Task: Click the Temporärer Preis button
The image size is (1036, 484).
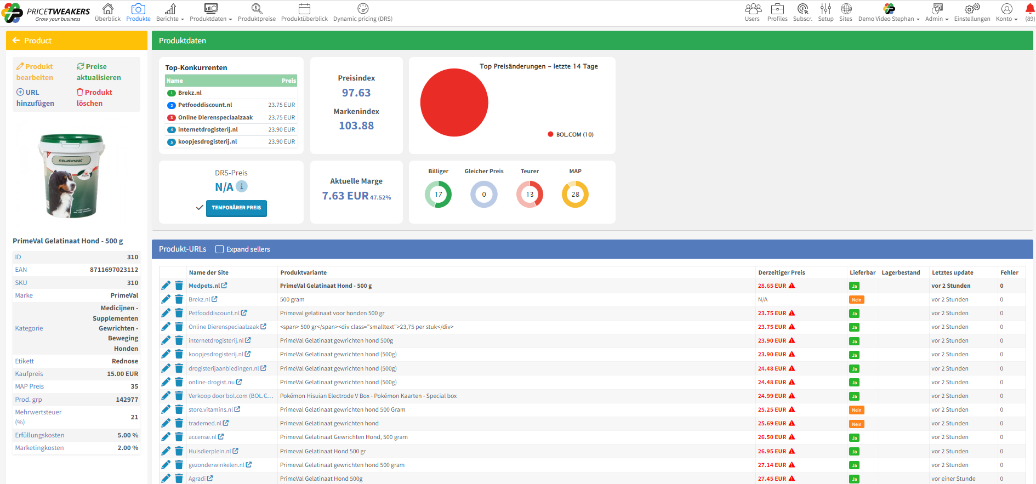Action: 236,208
